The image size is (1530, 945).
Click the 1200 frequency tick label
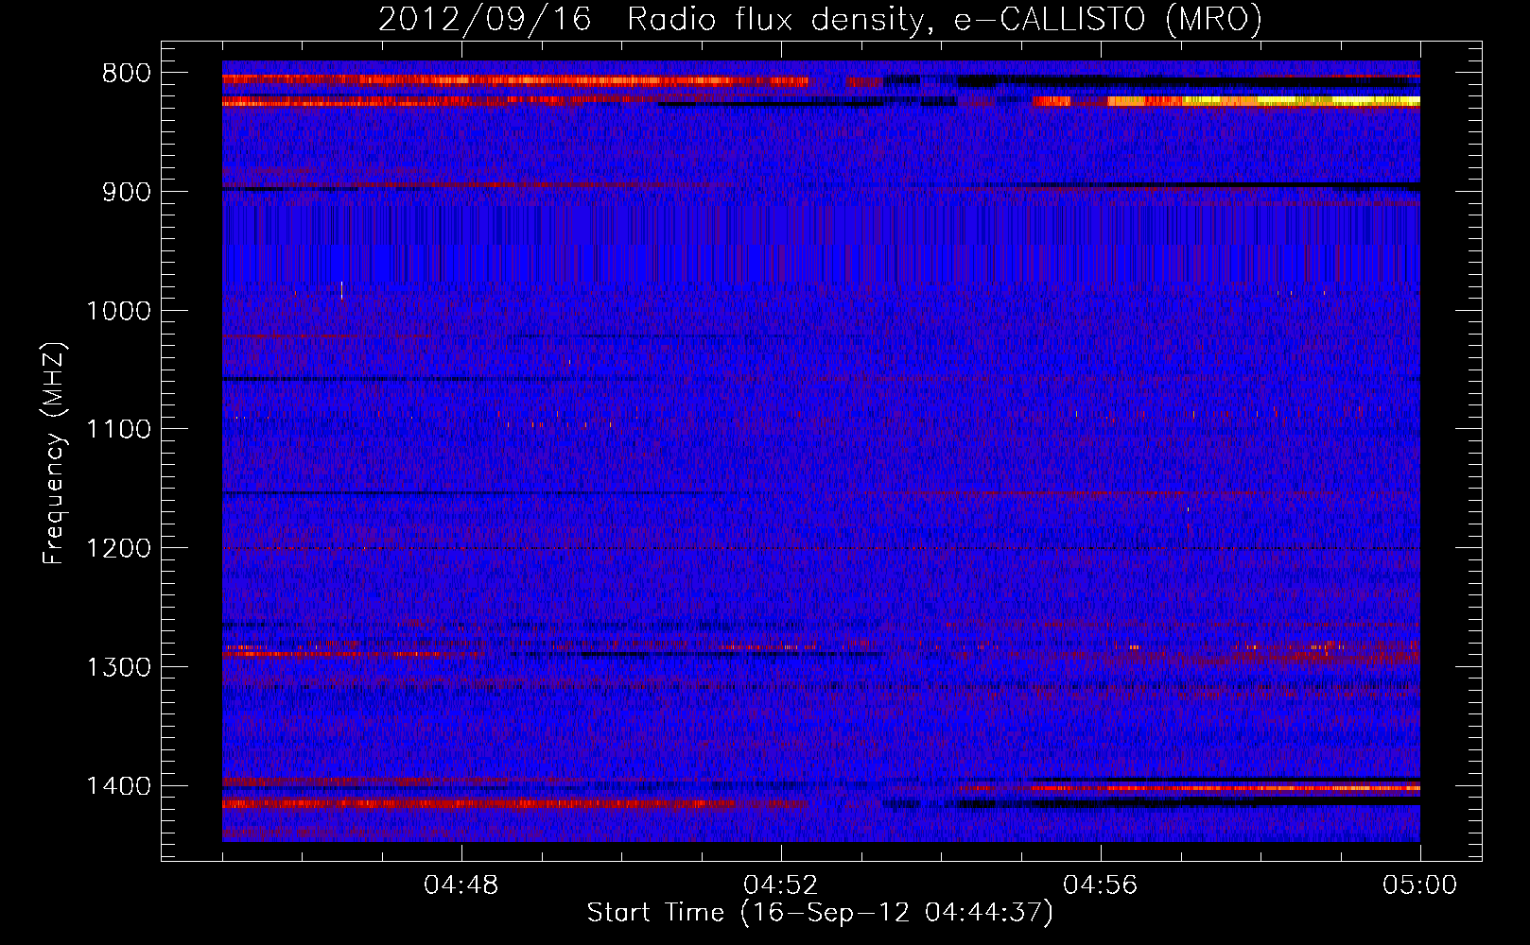[x=118, y=549]
